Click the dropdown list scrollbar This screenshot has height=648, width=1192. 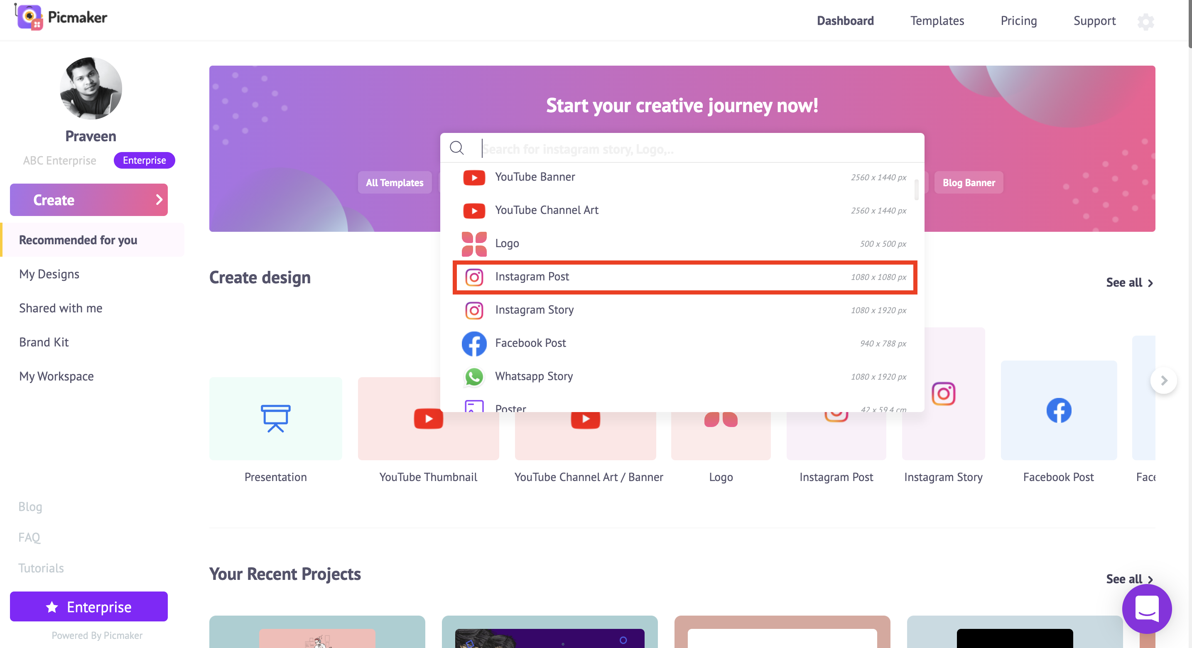point(916,189)
